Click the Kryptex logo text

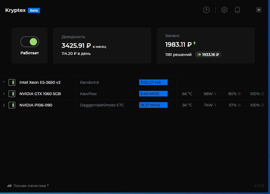15,10
